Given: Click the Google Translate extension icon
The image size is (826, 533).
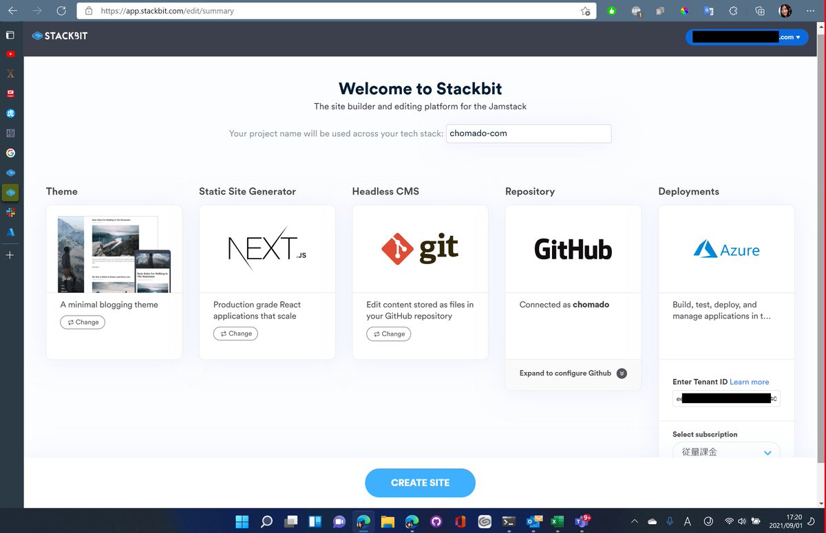Looking at the screenshot, I should [708, 11].
